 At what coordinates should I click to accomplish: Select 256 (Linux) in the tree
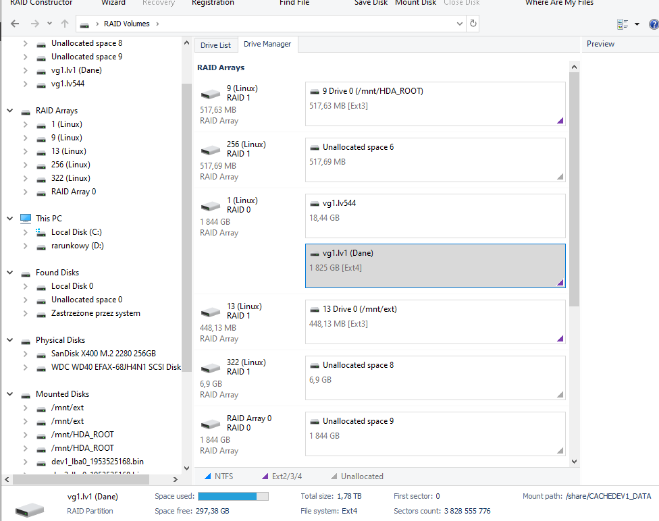(x=71, y=165)
